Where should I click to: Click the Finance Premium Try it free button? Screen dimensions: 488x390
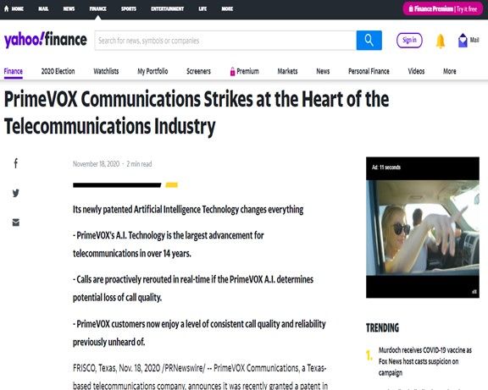coord(443,9)
